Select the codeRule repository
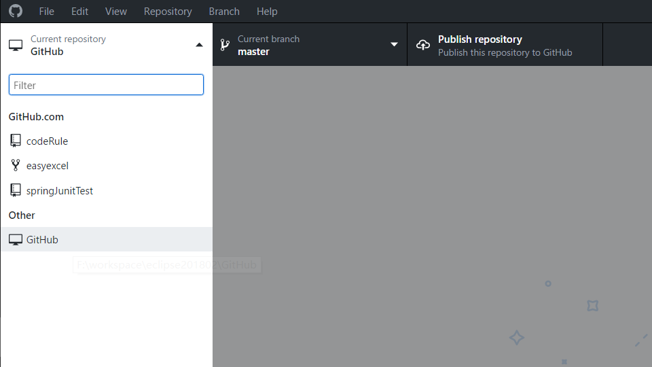 pos(107,141)
